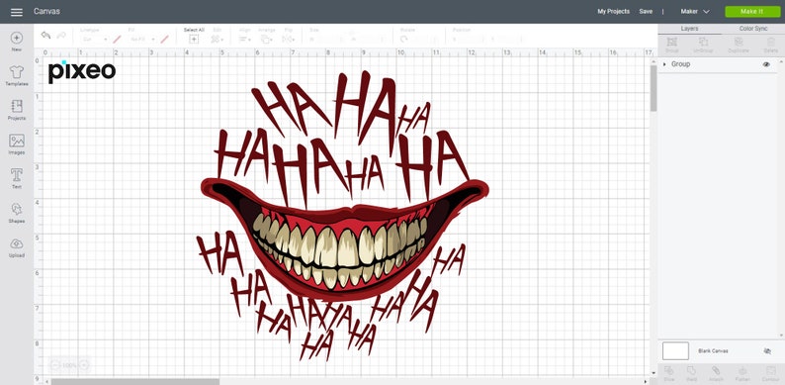Click the Save link

(x=646, y=12)
